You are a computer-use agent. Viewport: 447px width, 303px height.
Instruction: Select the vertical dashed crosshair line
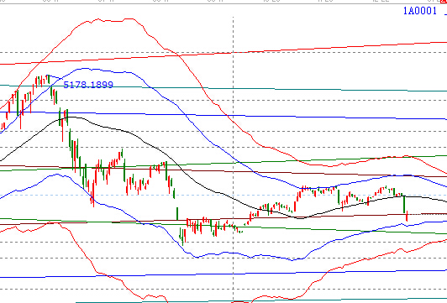click(x=234, y=159)
